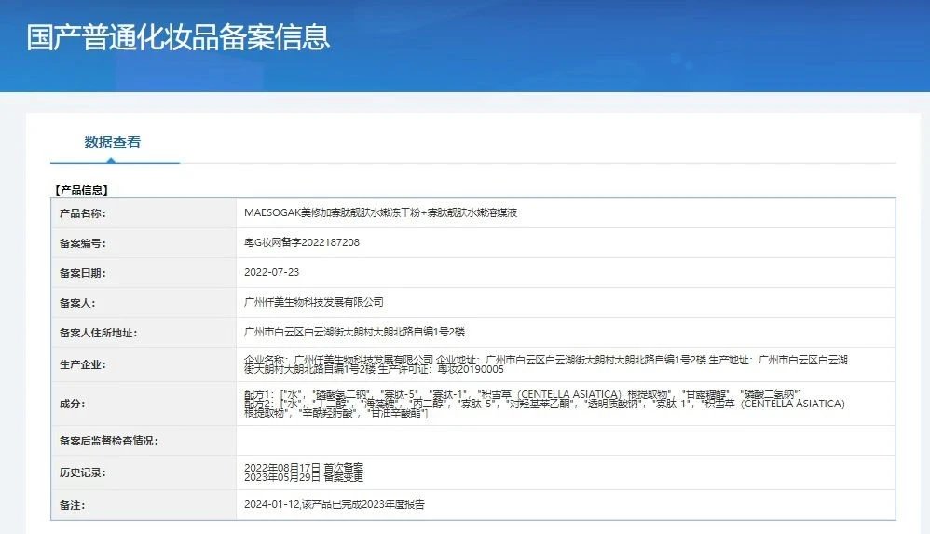Viewport: 930px width, 534px height.
Task: Click the empty 备案后监督检查情况 value cell
Action: (566, 441)
